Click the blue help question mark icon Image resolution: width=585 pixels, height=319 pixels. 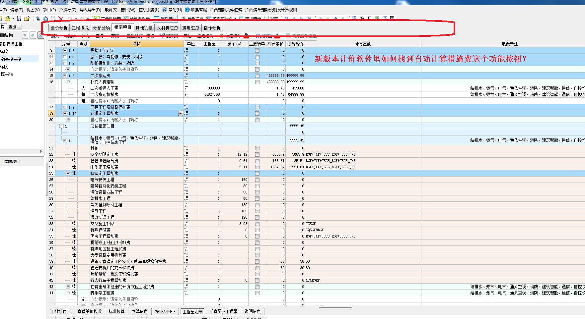point(165,10)
